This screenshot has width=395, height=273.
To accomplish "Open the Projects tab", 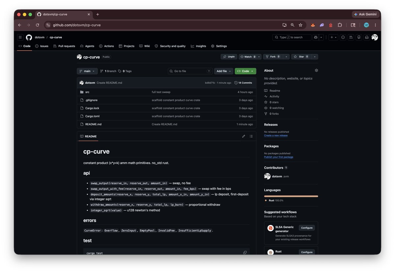I will pos(126,46).
